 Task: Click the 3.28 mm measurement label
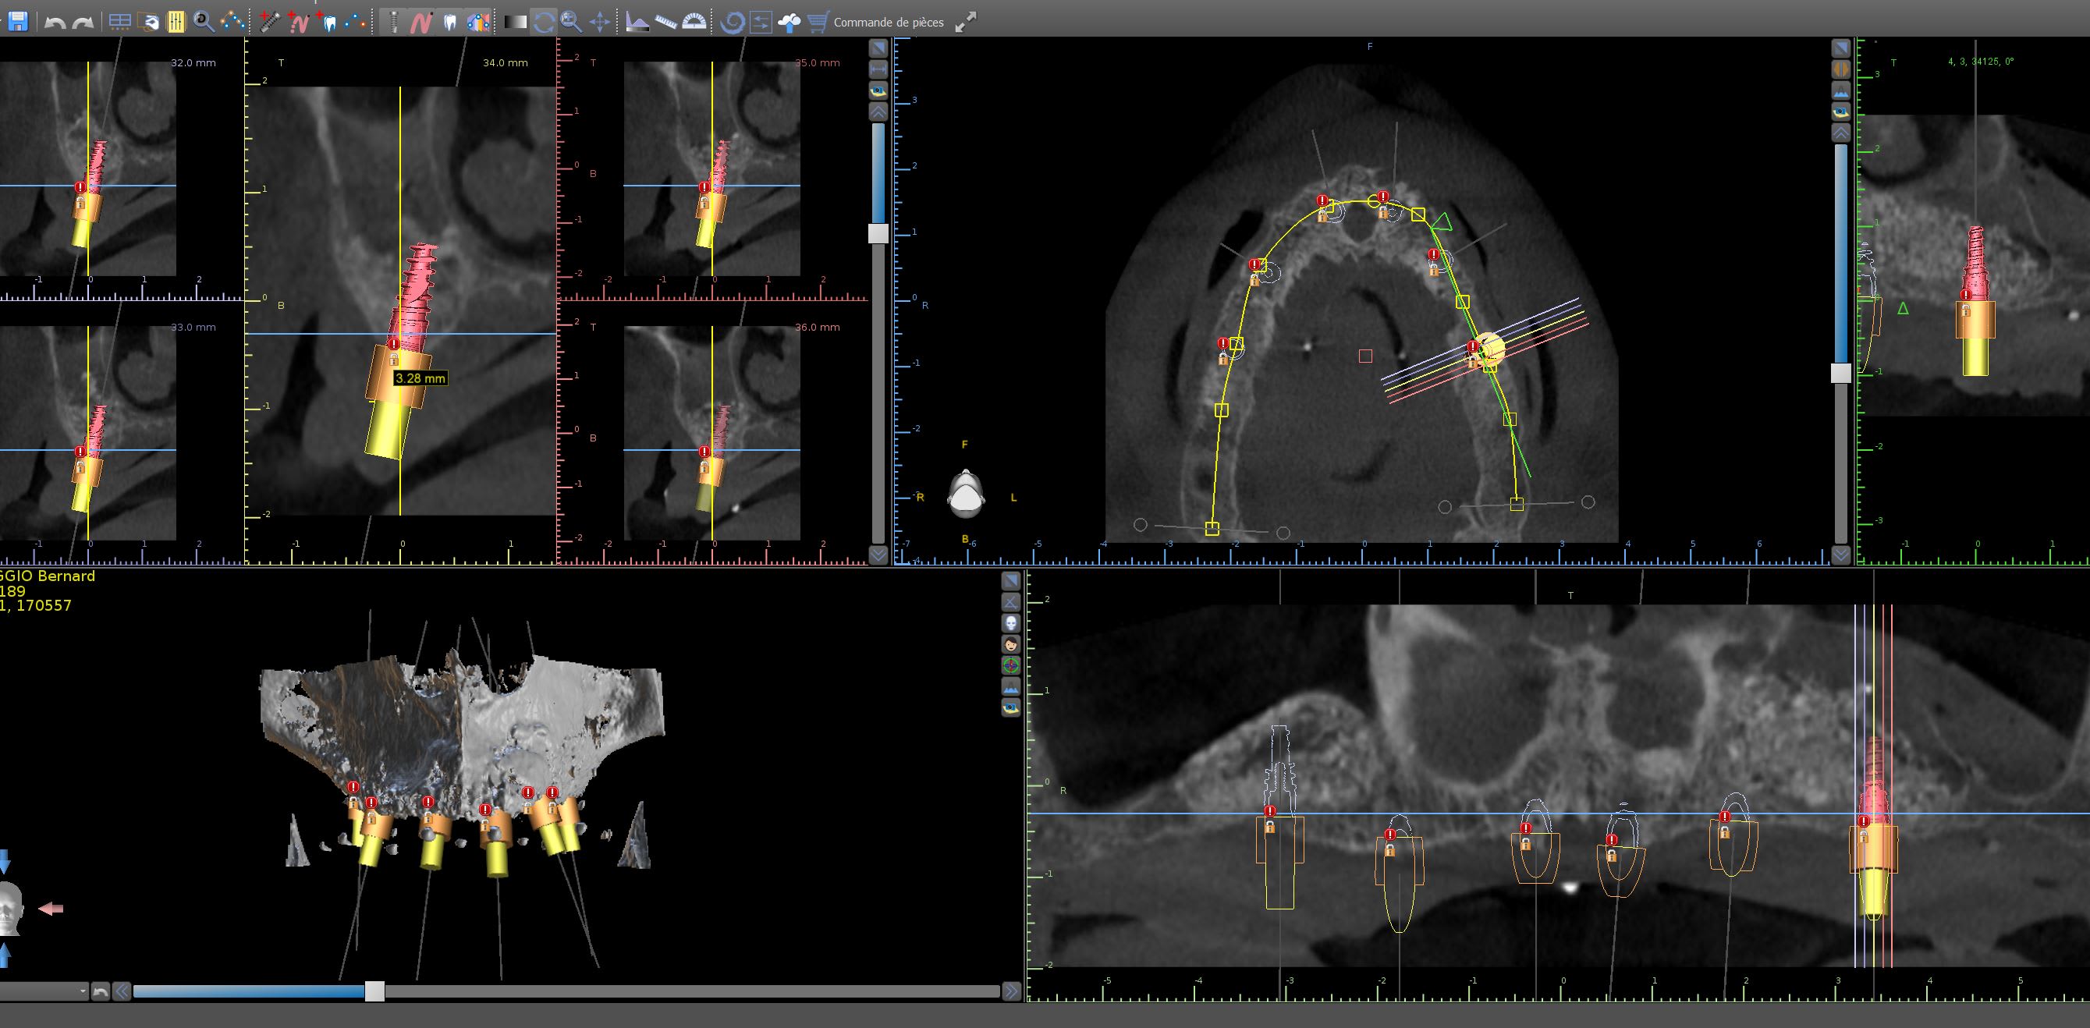[x=420, y=378]
